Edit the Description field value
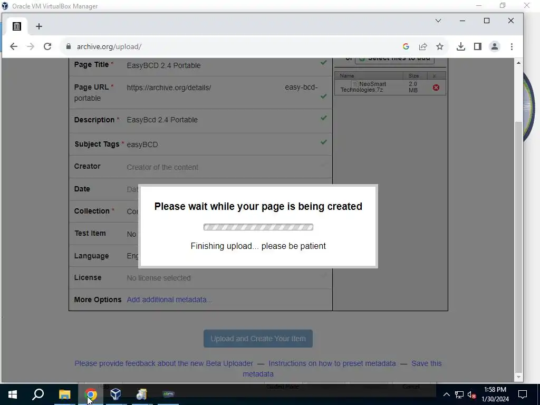540x405 pixels. (x=162, y=120)
